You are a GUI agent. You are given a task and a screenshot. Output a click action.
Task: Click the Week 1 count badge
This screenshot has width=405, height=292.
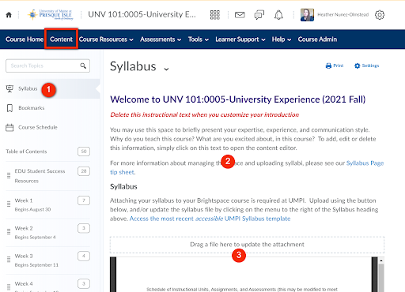pos(84,200)
